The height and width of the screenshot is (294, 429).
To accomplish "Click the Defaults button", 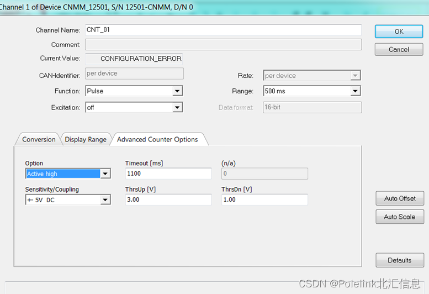I will [x=400, y=260].
